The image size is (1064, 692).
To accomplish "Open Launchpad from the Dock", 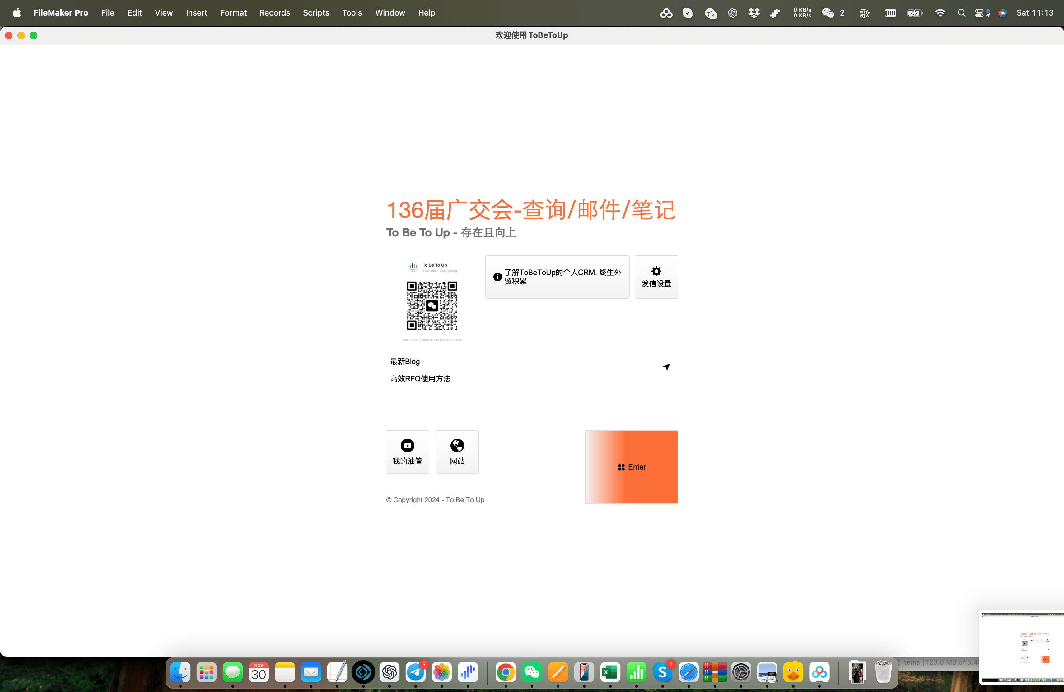I will pyautogui.click(x=207, y=672).
